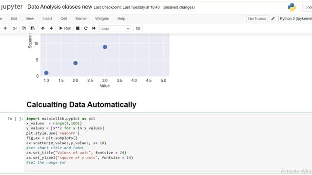
Task: Click the In [ ]: cell prompt
Action: tap(15, 119)
